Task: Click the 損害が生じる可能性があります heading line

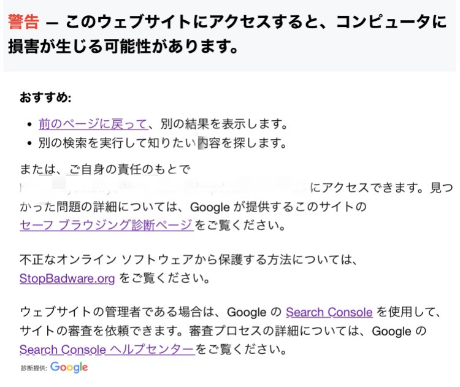Action: [123, 47]
